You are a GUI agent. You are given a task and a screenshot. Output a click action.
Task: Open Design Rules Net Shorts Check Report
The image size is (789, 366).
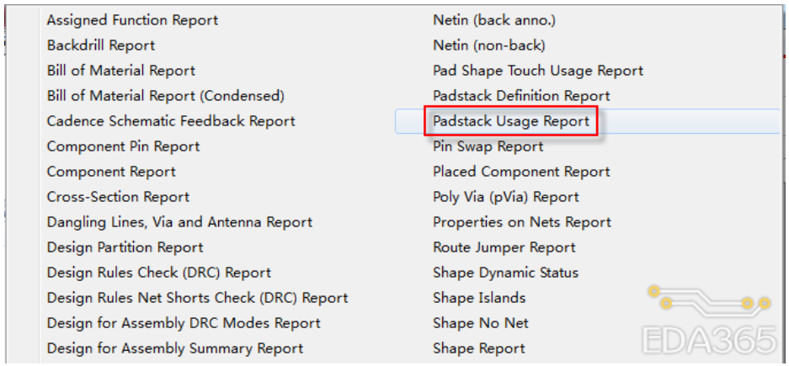click(197, 298)
